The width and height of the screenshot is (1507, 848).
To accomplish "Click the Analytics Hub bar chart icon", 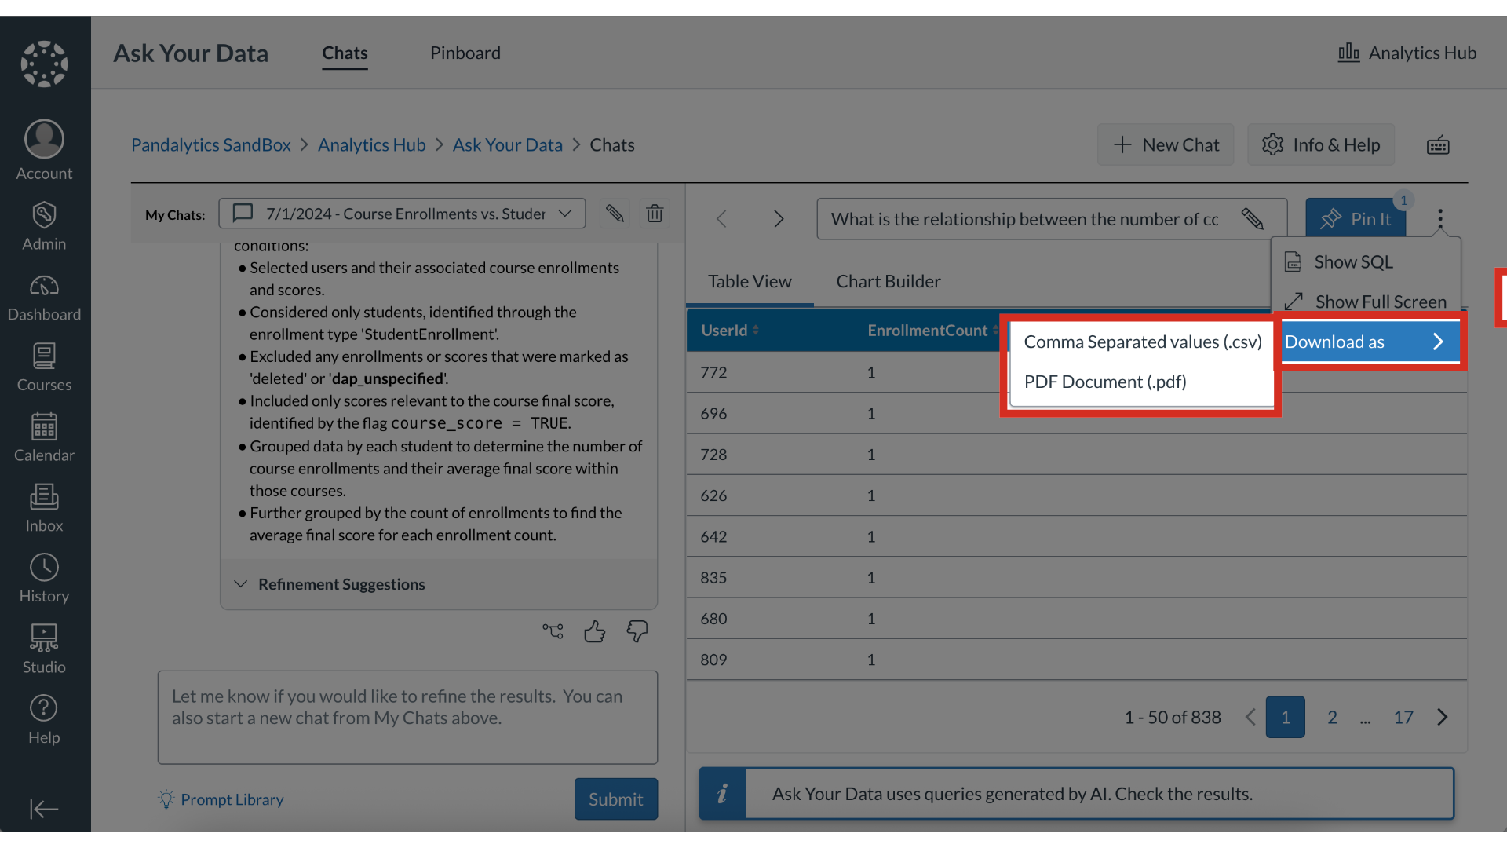I will pos(1348,53).
